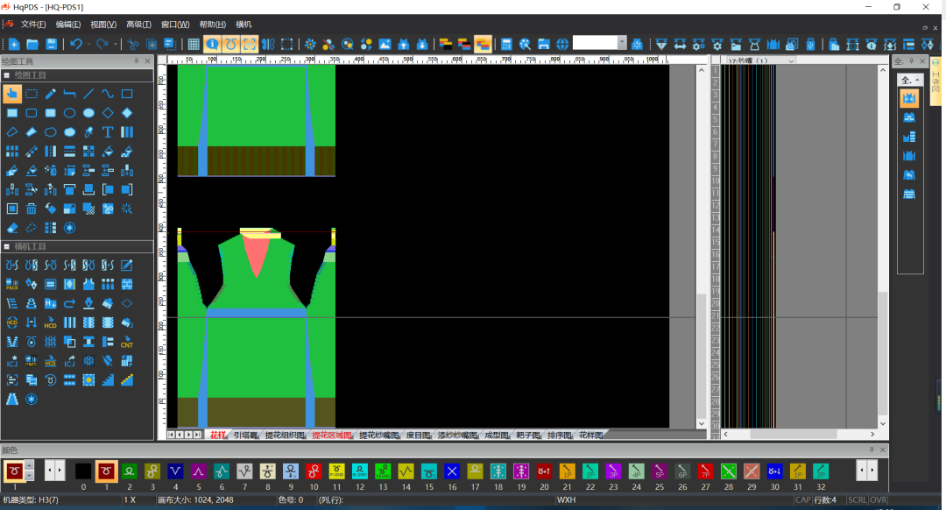Open the 视图(V) menu

tap(103, 25)
